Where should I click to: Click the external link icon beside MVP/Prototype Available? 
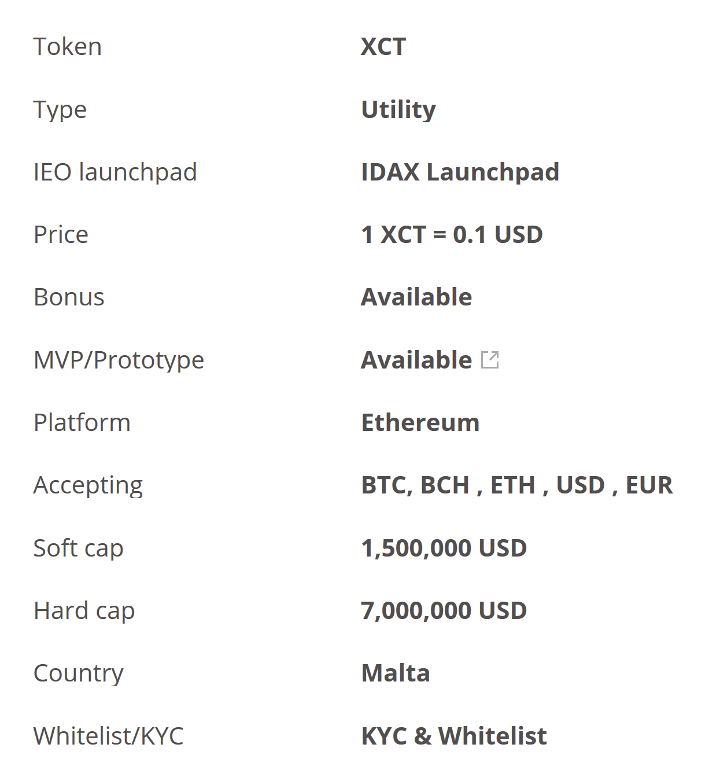point(490,360)
